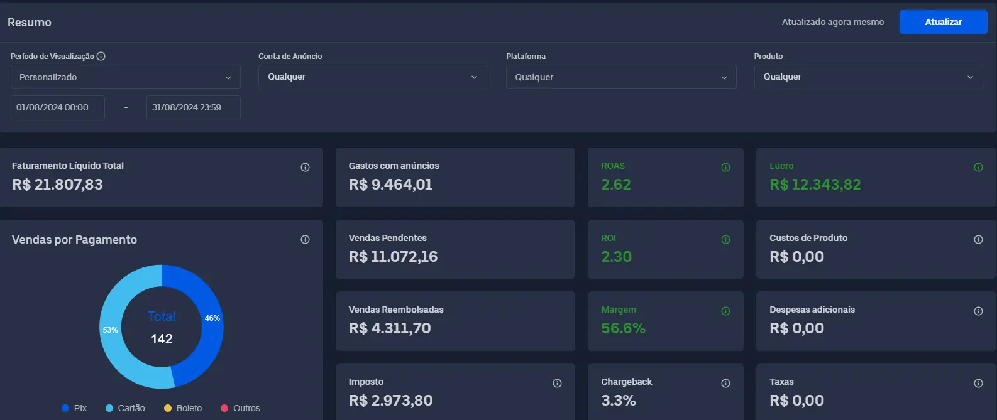Click the ROAS card info icon

tap(725, 168)
